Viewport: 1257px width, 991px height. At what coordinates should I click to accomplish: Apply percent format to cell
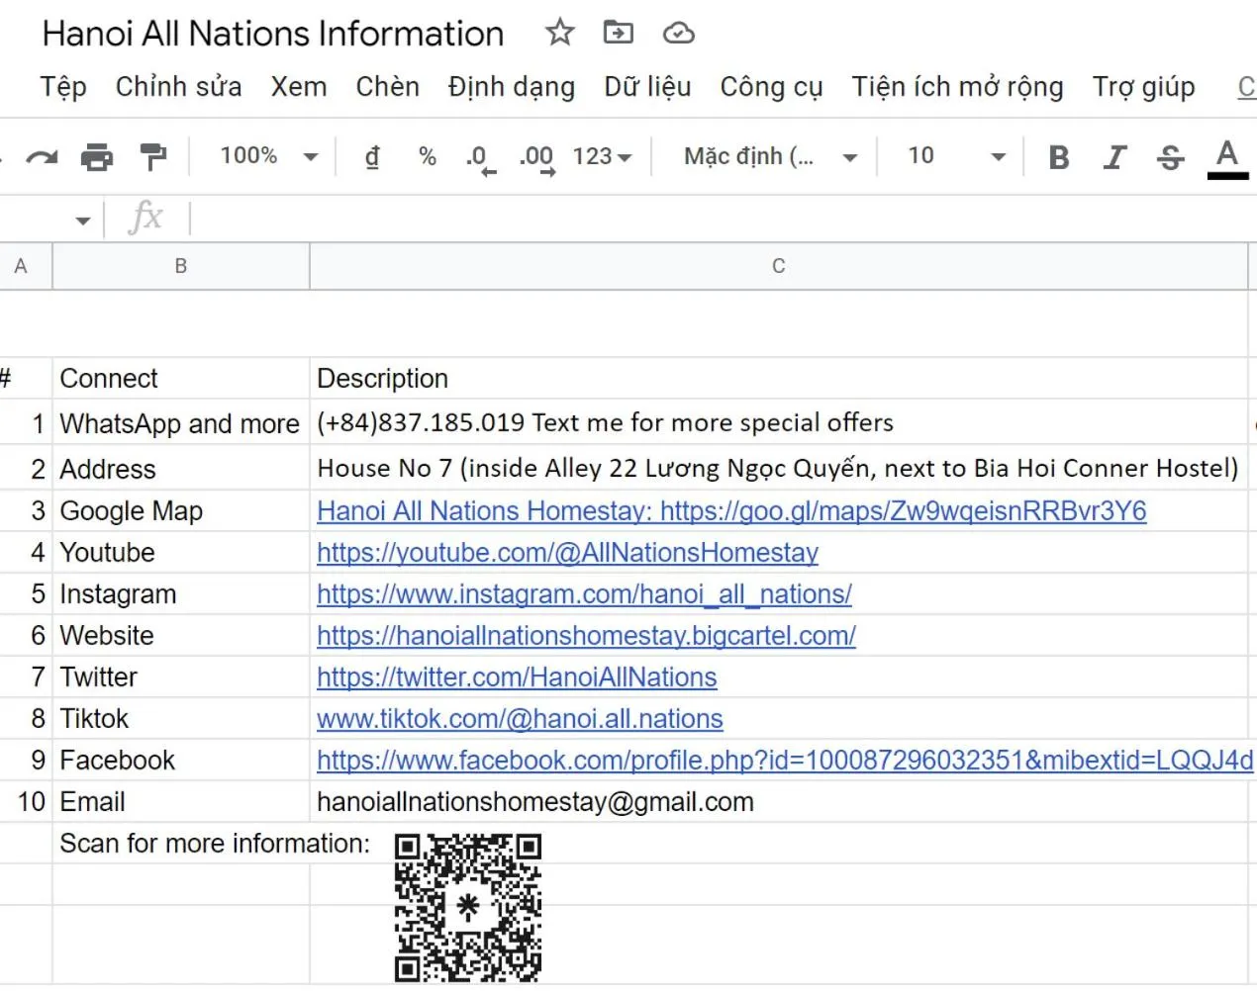pos(427,156)
